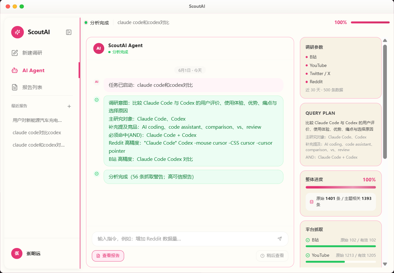Click the small AI badge beside 任务已启动 message
This screenshot has height=273, width=394.
click(97, 82)
